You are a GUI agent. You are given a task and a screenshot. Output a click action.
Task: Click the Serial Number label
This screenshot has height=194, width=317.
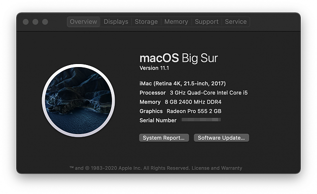point(158,120)
